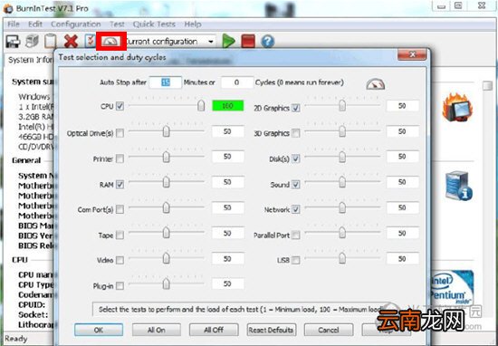Stop tests with the red square icon
Viewport: 498px width, 346px height.
[248, 42]
